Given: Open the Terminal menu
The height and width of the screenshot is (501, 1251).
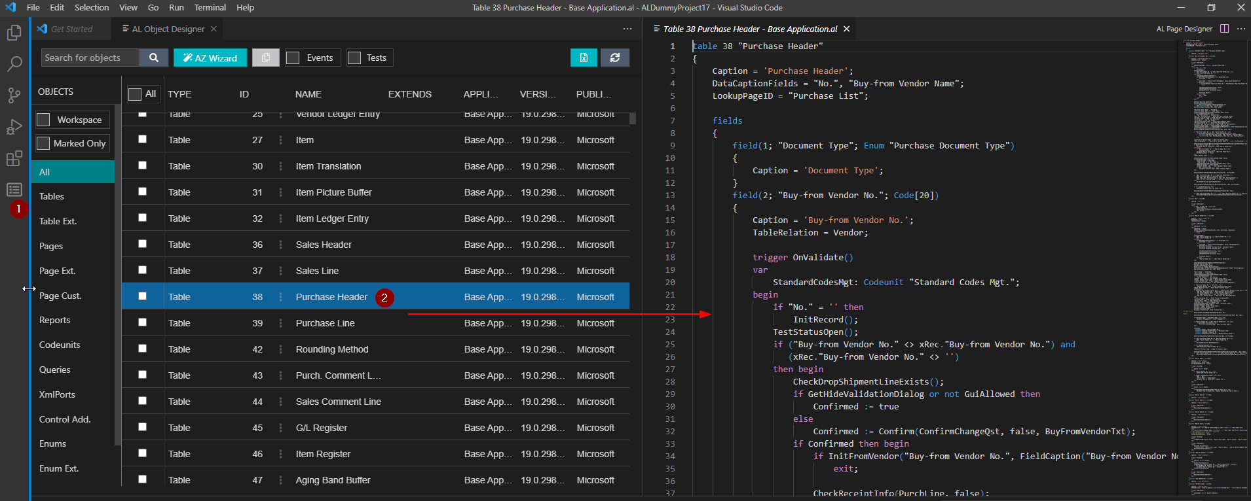Looking at the screenshot, I should click(x=210, y=8).
